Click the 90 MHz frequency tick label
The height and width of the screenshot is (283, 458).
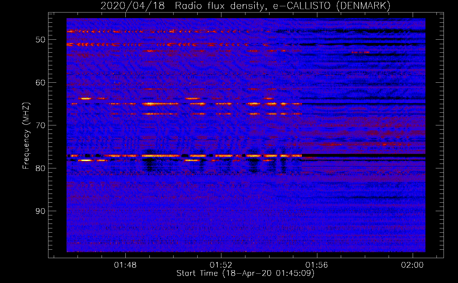click(x=40, y=211)
